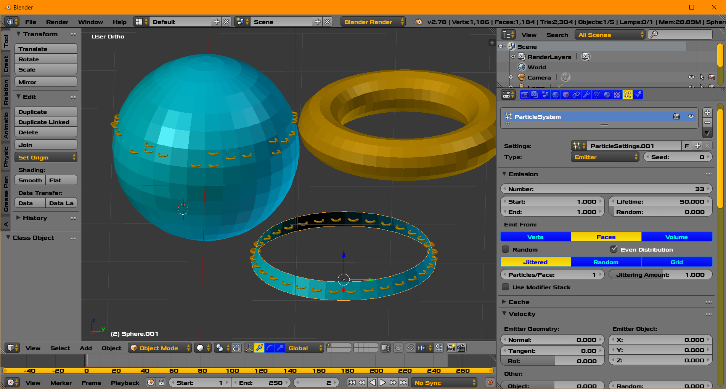Click the Translate button
This screenshot has width=726, height=389.
tap(46, 49)
